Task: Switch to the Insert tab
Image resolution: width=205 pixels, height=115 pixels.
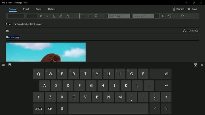Action: tap(26, 9)
